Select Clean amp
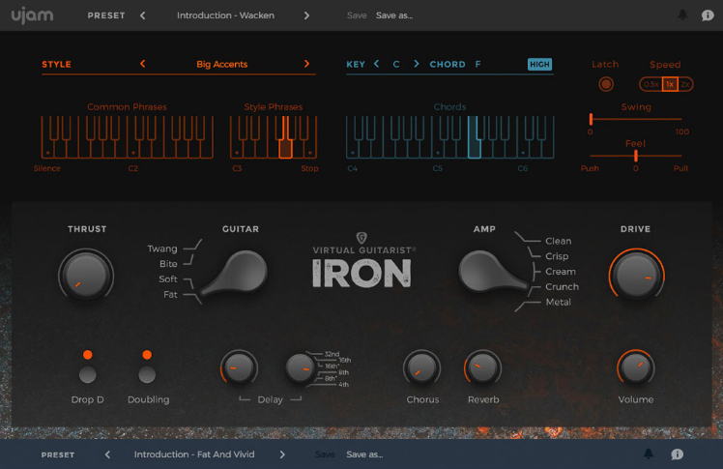723x469 pixels. point(558,241)
